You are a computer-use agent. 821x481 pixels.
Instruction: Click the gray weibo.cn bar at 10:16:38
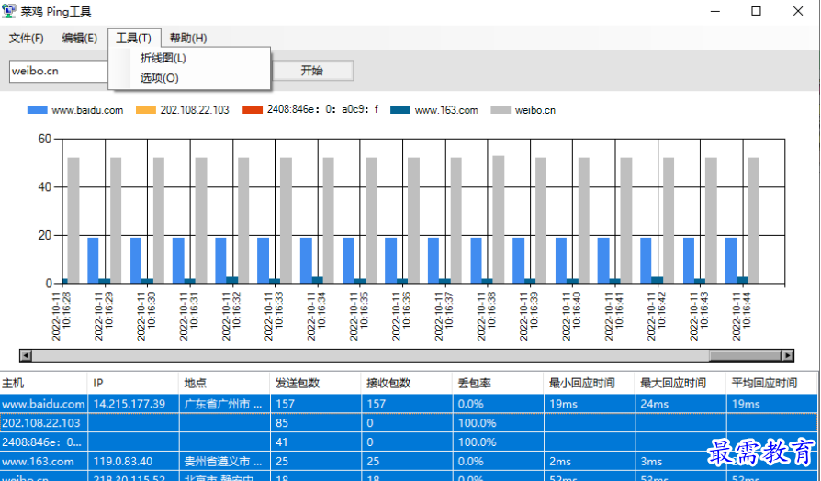point(499,219)
